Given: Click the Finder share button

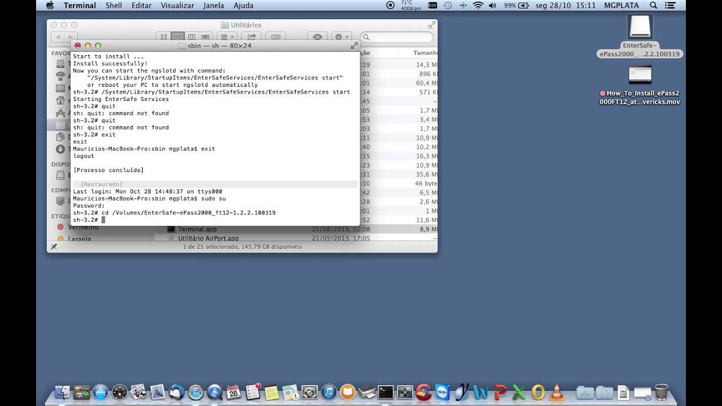Looking at the screenshot, I should point(252,37).
